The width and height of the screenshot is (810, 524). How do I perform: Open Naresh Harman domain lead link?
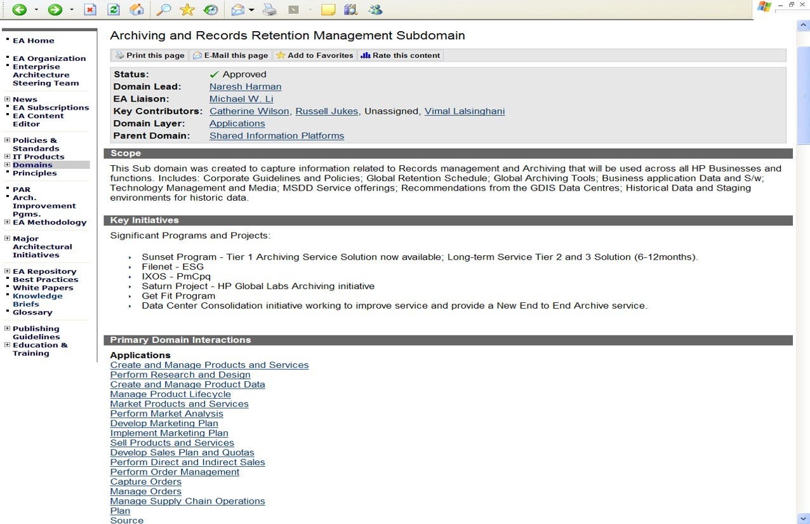[245, 86]
